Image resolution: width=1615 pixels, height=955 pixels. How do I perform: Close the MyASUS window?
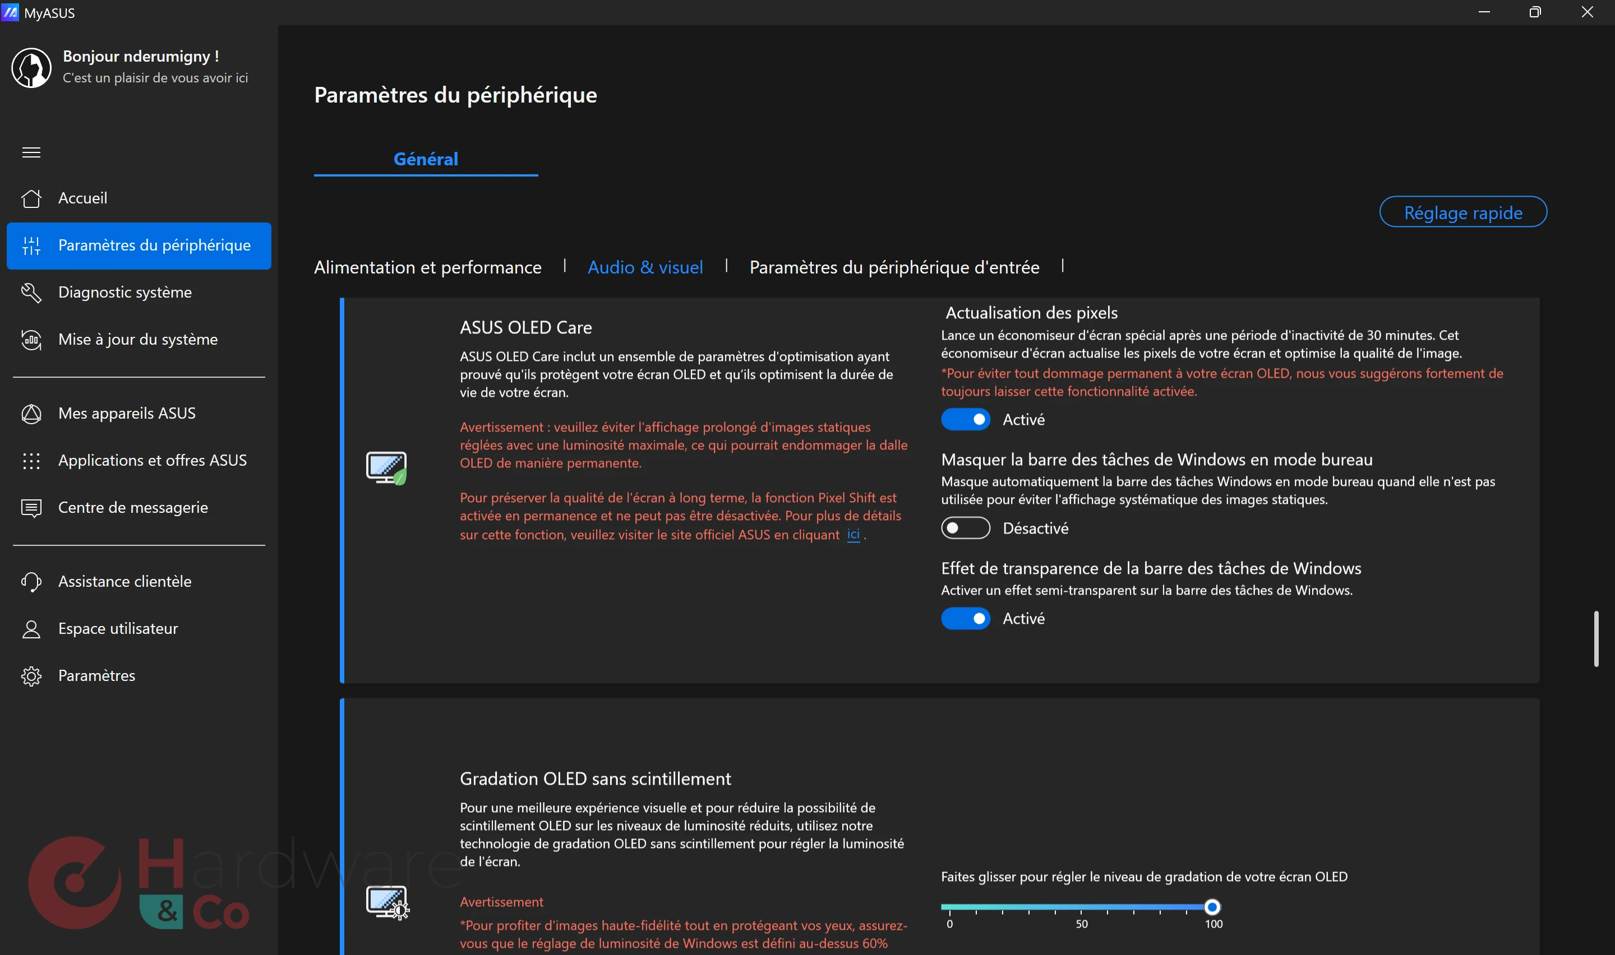coord(1588,12)
